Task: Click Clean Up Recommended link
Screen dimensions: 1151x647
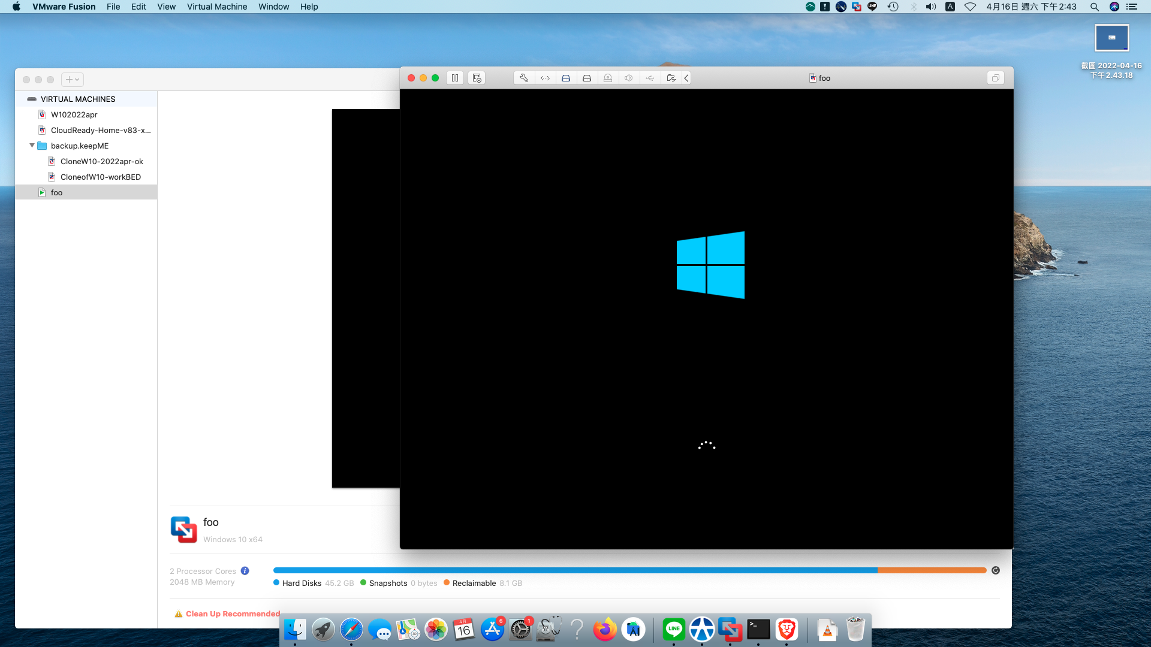Action: (233, 613)
